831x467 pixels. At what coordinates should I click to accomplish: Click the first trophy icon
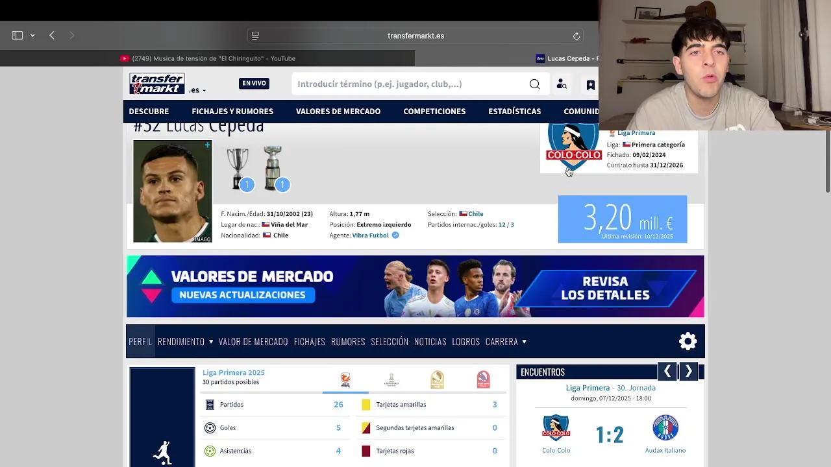(x=238, y=169)
